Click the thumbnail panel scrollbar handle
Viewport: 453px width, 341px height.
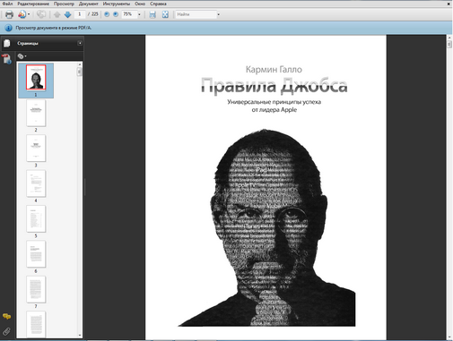79,72
